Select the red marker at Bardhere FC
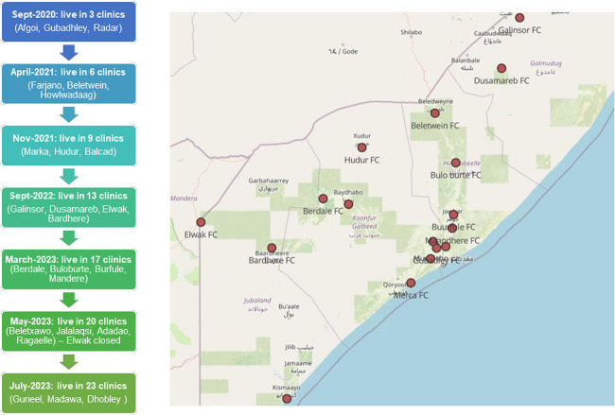615x415 pixels. 272,248
